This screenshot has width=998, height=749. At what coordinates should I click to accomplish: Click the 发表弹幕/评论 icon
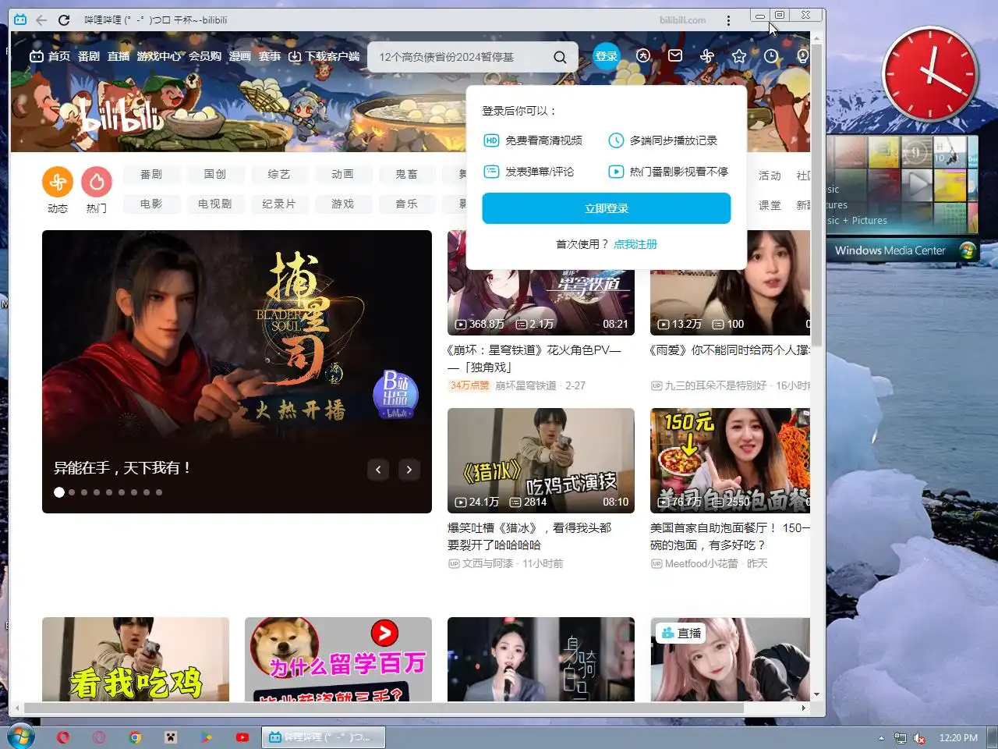tap(491, 172)
